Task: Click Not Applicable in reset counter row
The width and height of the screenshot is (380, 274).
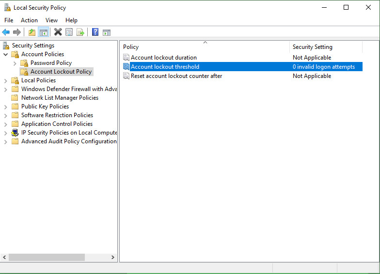Action: tap(312, 76)
